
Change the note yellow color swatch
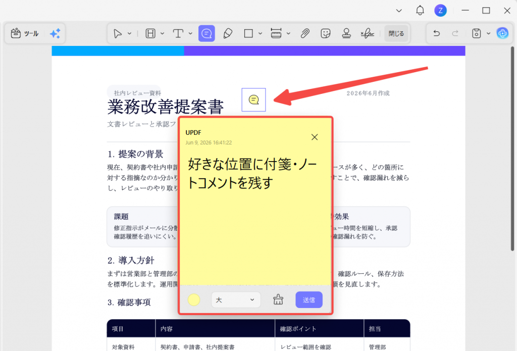(x=194, y=300)
